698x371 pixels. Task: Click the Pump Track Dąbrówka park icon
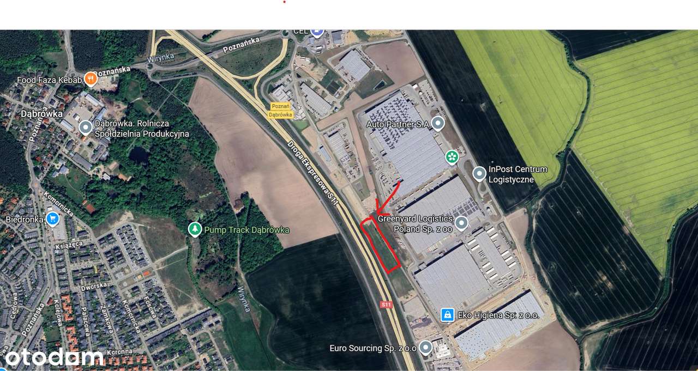click(195, 229)
